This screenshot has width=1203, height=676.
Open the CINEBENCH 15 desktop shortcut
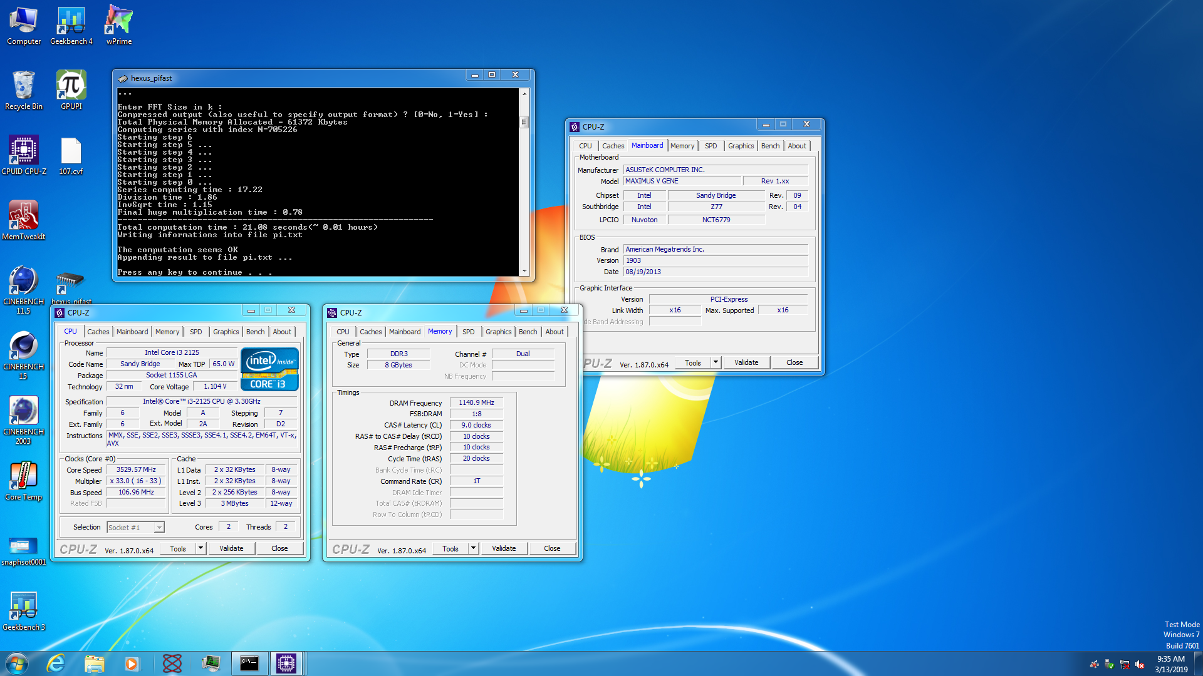pos(24,355)
